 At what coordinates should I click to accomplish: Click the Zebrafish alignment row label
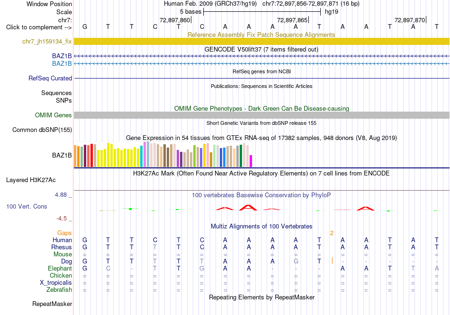click(59, 290)
